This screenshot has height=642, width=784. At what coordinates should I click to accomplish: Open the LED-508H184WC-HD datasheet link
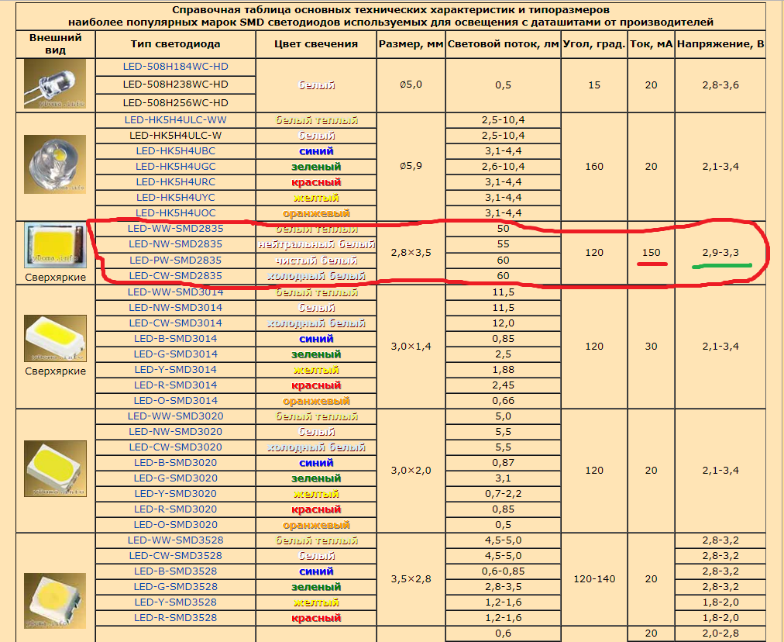[x=176, y=67]
